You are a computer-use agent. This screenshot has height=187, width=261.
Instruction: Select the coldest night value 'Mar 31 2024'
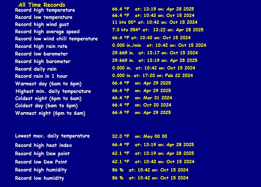(x=142, y=98)
